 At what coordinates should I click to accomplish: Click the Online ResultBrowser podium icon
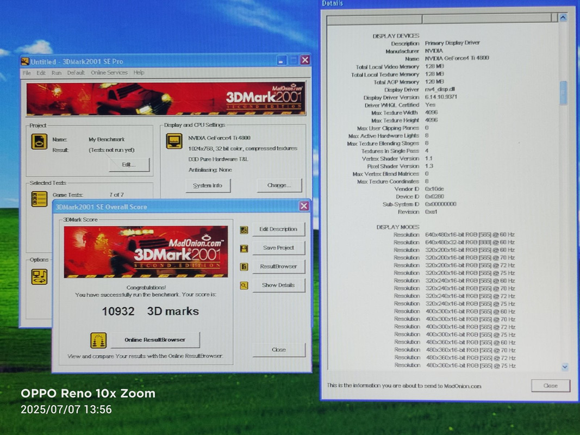point(98,340)
